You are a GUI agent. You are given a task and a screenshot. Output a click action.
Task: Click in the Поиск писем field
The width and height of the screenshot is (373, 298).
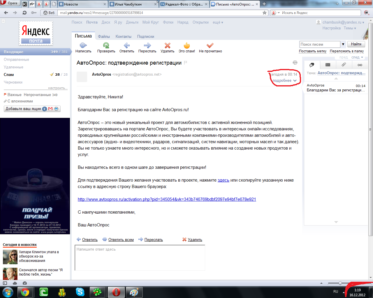click(x=320, y=44)
